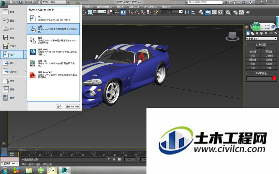The height and width of the screenshot is (174, 279).
Task: Click the ViewCube in the viewport
Action: tap(232, 36)
